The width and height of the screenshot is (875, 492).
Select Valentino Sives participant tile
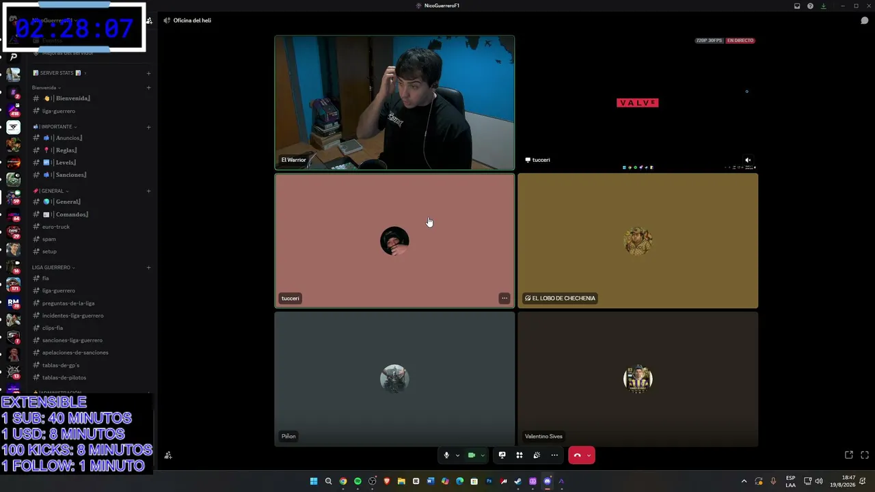pyautogui.click(x=638, y=379)
